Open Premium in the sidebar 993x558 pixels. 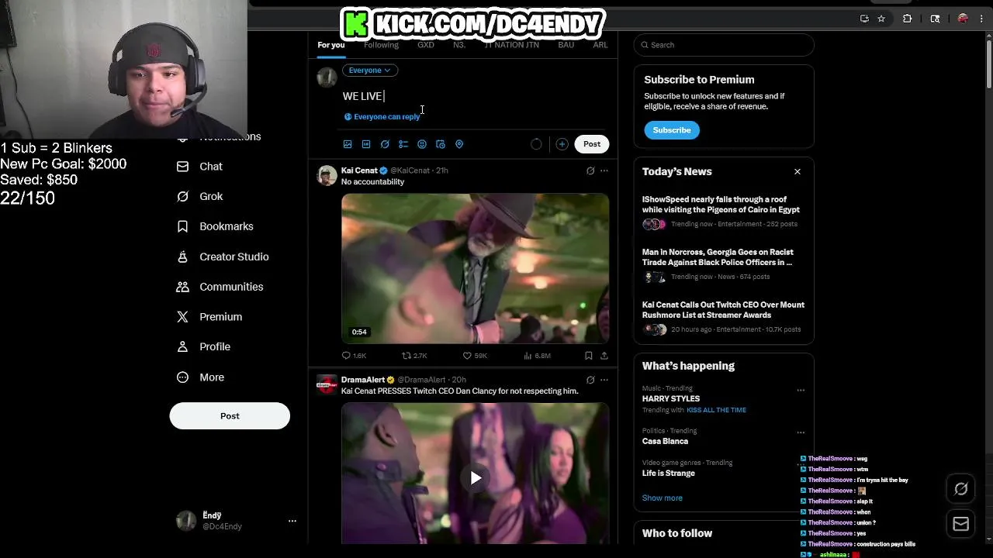click(209, 317)
